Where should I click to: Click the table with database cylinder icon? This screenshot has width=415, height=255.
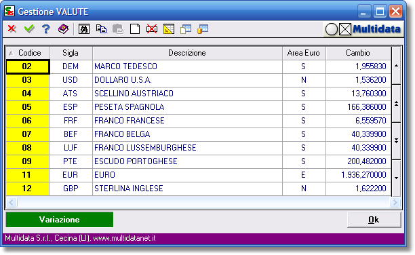(x=203, y=29)
